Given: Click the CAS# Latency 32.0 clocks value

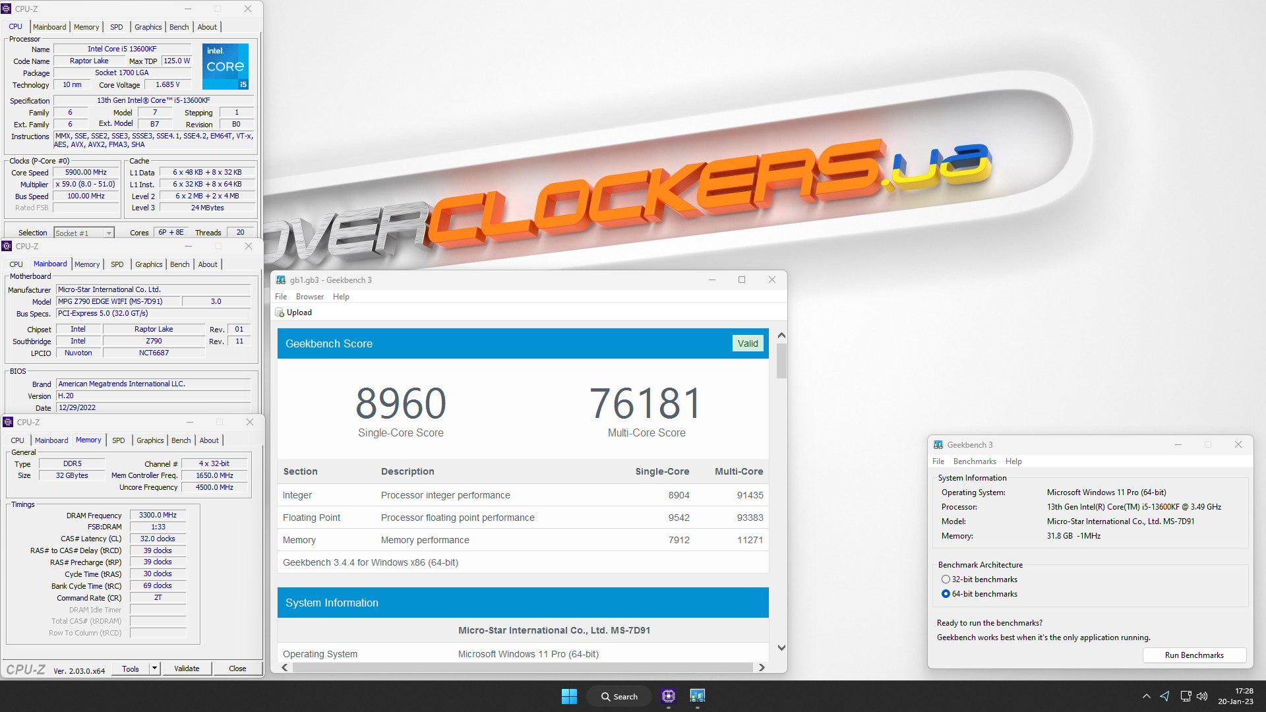Looking at the screenshot, I should [158, 539].
